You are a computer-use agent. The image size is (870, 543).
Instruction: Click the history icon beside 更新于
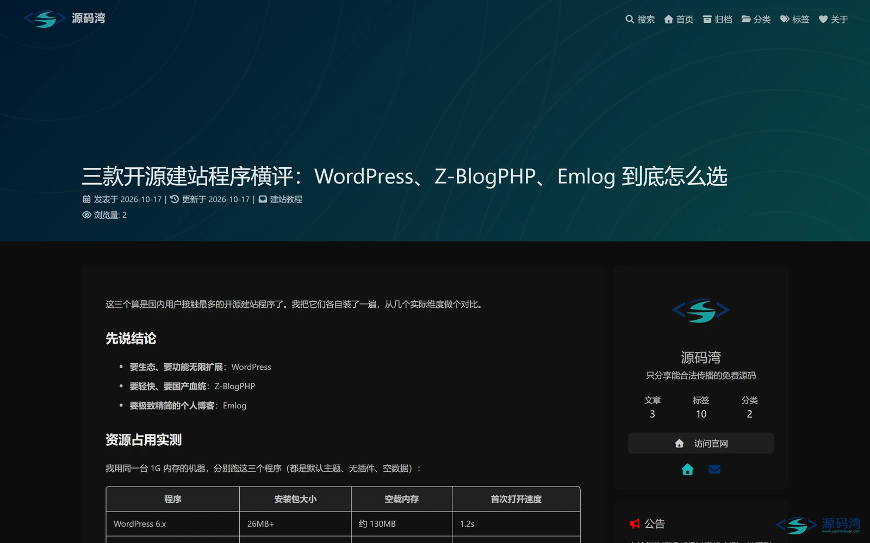tap(175, 199)
